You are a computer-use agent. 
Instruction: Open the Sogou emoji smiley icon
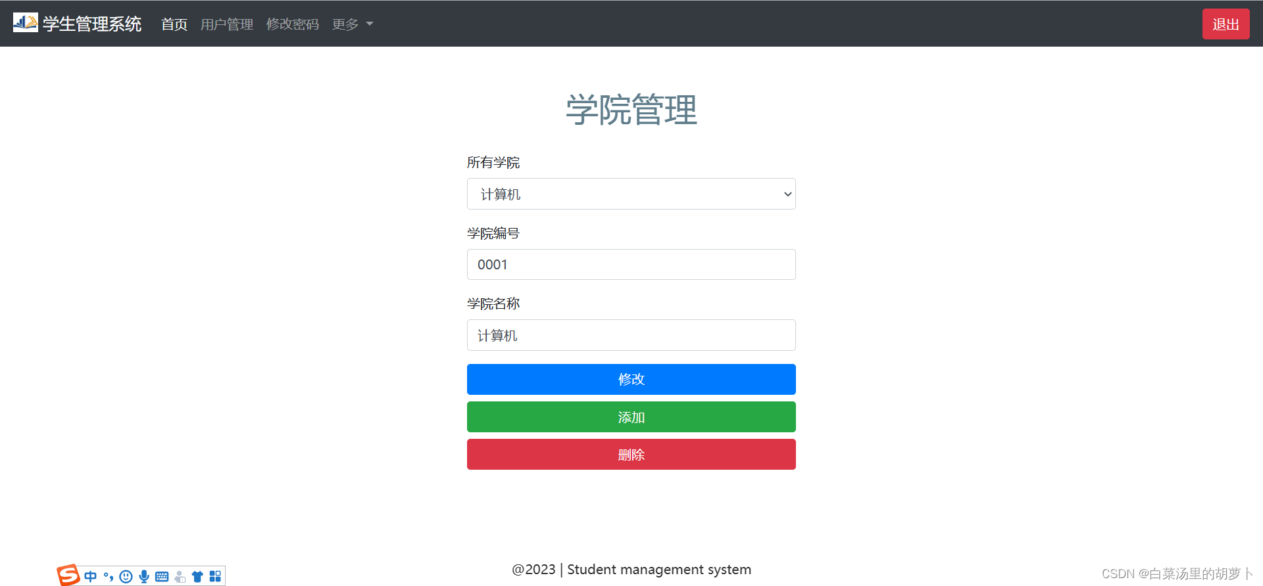(x=126, y=576)
